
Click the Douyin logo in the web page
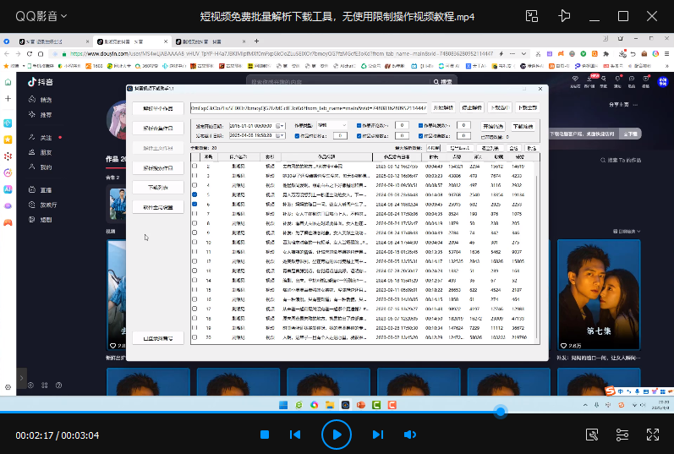coord(41,82)
